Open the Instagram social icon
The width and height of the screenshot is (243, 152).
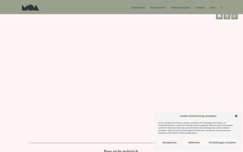227,16
